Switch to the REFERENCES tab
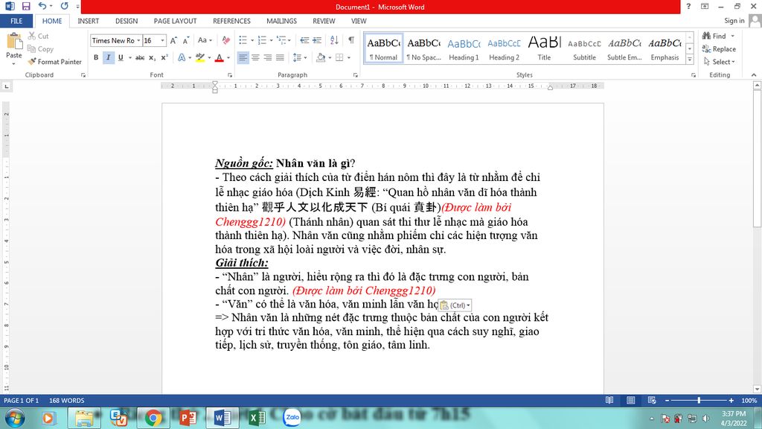 coord(232,21)
